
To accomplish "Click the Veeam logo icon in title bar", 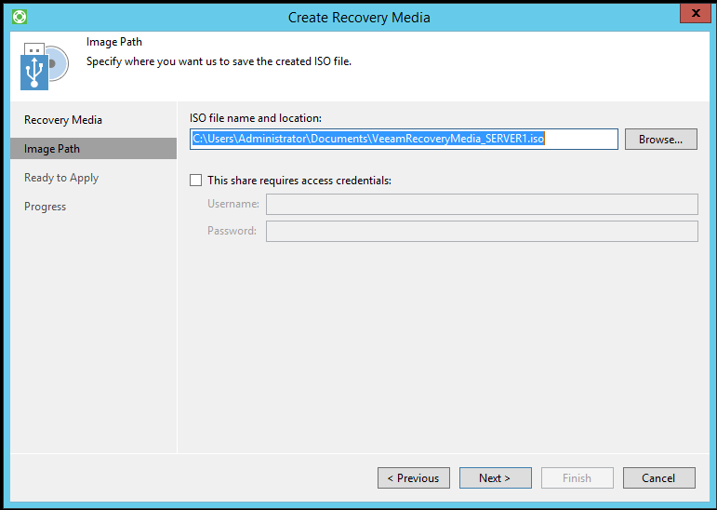I will click(20, 17).
